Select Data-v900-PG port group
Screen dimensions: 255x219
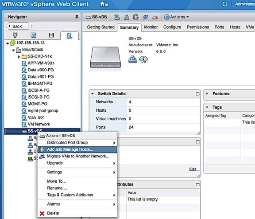click(41, 70)
